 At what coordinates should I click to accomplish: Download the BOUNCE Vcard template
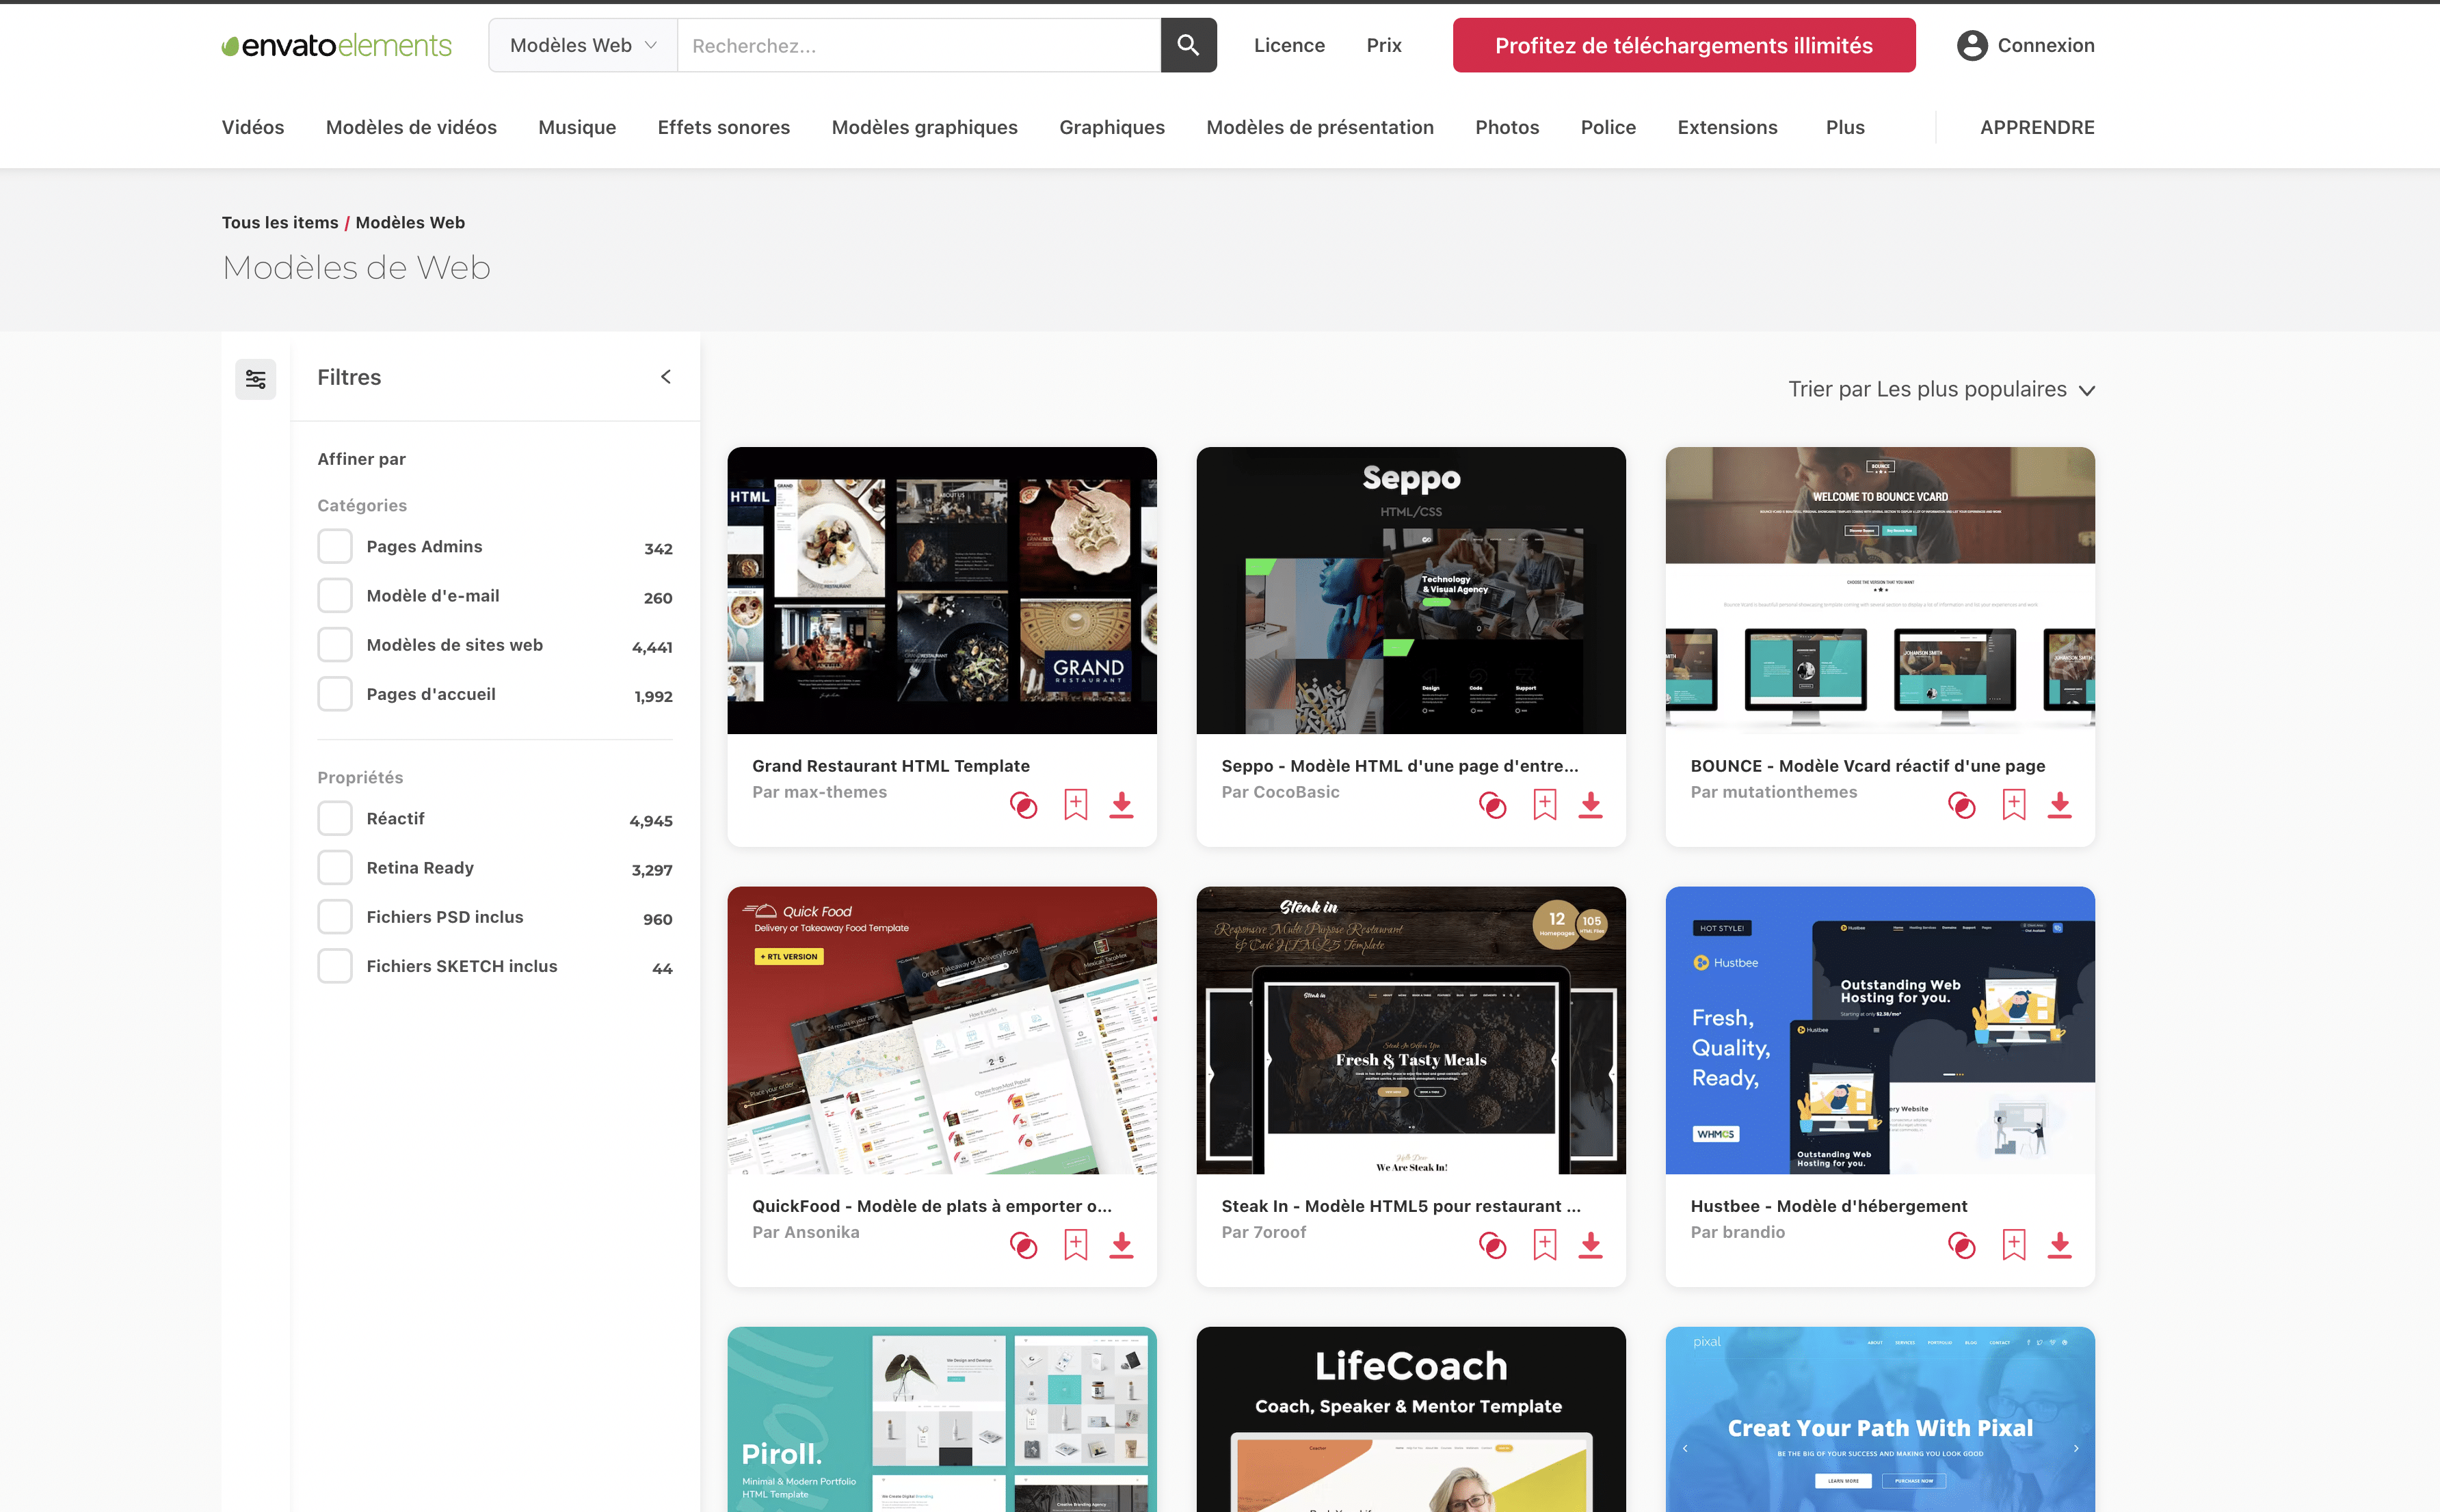[2060, 805]
